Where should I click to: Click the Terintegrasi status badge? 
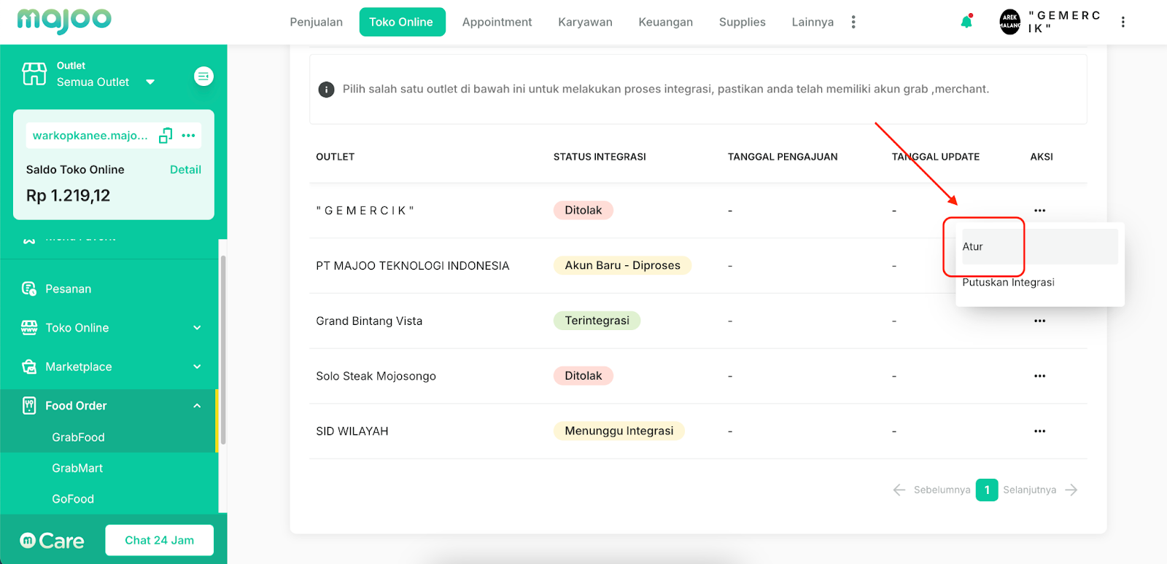click(597, 321)
